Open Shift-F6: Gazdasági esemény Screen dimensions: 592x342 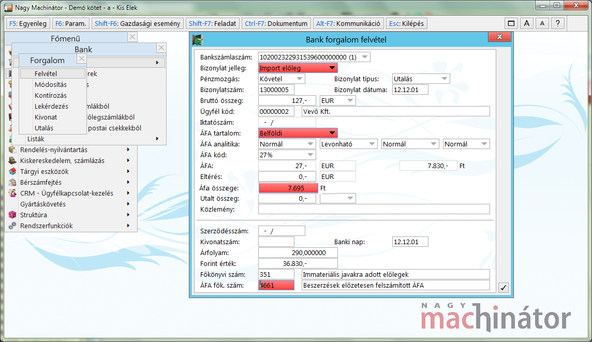coord(138,23)
